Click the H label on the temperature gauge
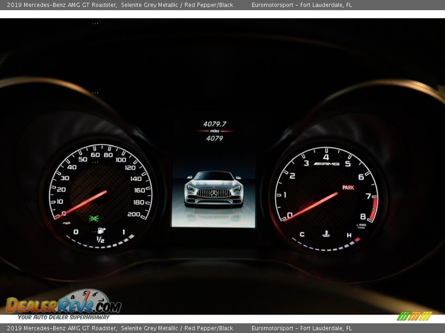Screen dimensions: 445x333 click(x=349, y=235)
